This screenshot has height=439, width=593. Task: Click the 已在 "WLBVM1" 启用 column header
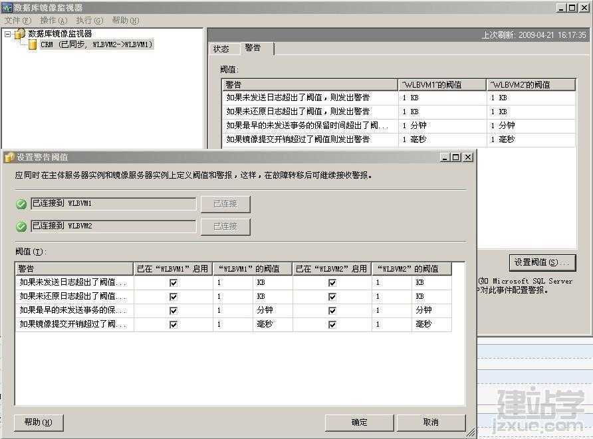coord(174,268)
